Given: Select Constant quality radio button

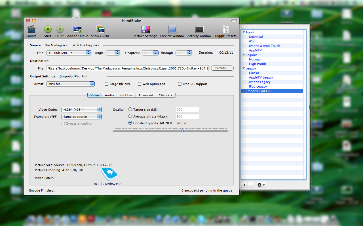Looking at the screenshot, I should pos(130,123).
